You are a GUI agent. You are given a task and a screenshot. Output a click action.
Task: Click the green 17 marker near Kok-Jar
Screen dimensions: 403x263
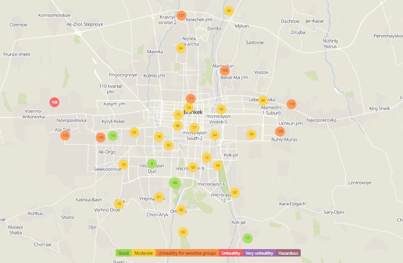[x=248, y=239]
